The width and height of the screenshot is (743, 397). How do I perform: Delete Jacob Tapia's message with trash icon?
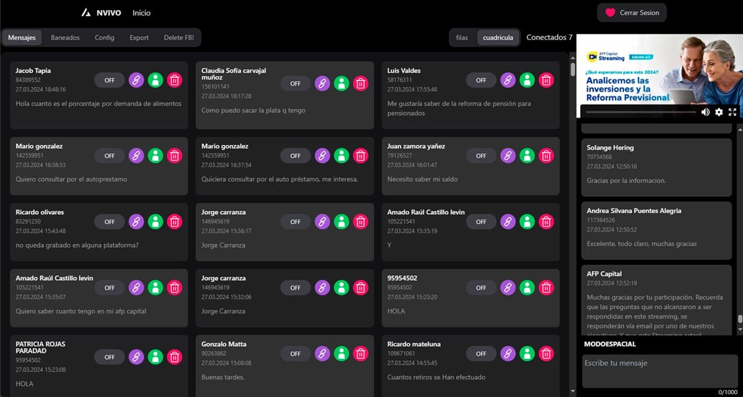[175, 80]
